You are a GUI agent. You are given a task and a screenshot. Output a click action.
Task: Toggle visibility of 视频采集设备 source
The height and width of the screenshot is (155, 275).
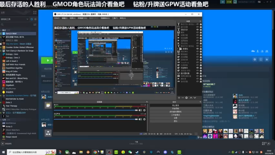197,76
